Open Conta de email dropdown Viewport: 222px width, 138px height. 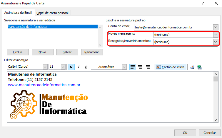[x=216, y=27]
